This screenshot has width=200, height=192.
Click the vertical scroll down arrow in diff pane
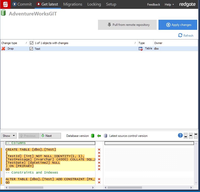[196, 183]
